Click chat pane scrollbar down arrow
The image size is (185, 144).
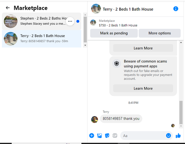(181, 126)
